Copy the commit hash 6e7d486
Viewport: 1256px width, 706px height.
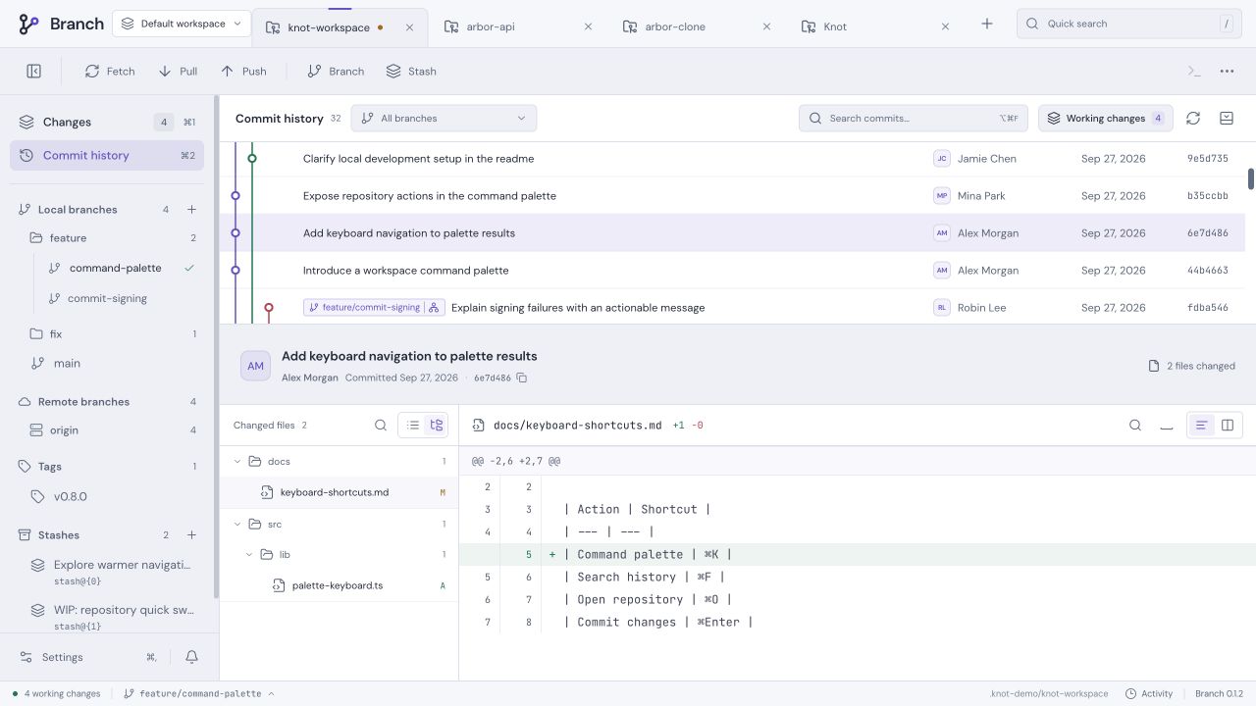522,378
